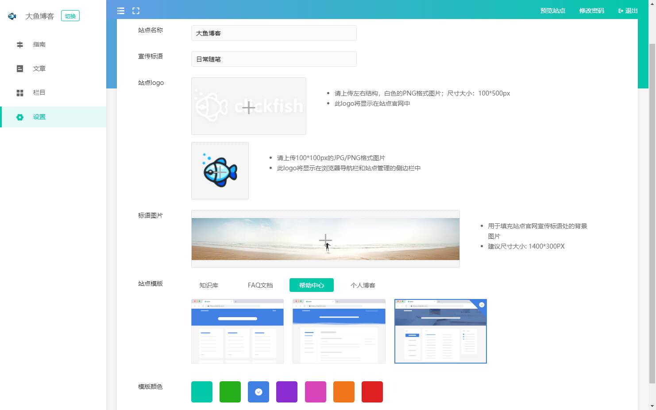Click the fullscreen toggle icon
The width and height of the screenshot is (656, 410).
point(136,11)
